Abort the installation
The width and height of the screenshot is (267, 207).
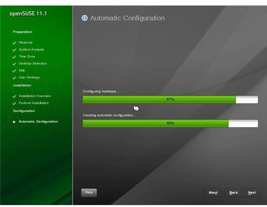[213, 192]
